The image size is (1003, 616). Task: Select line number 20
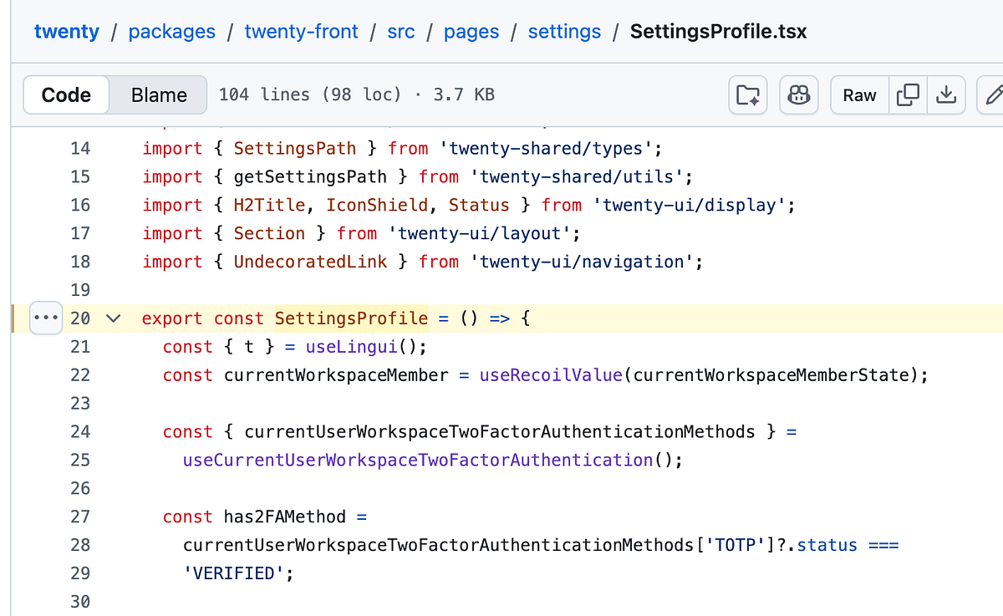(80, 318)
